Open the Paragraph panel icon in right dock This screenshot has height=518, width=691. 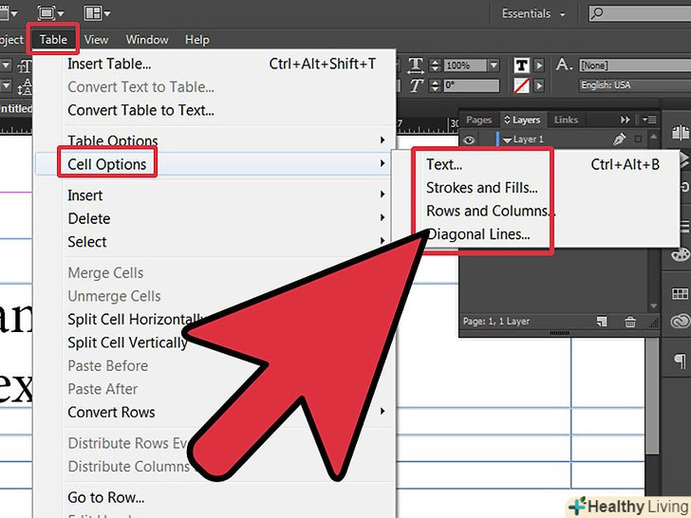coord(680,361)
